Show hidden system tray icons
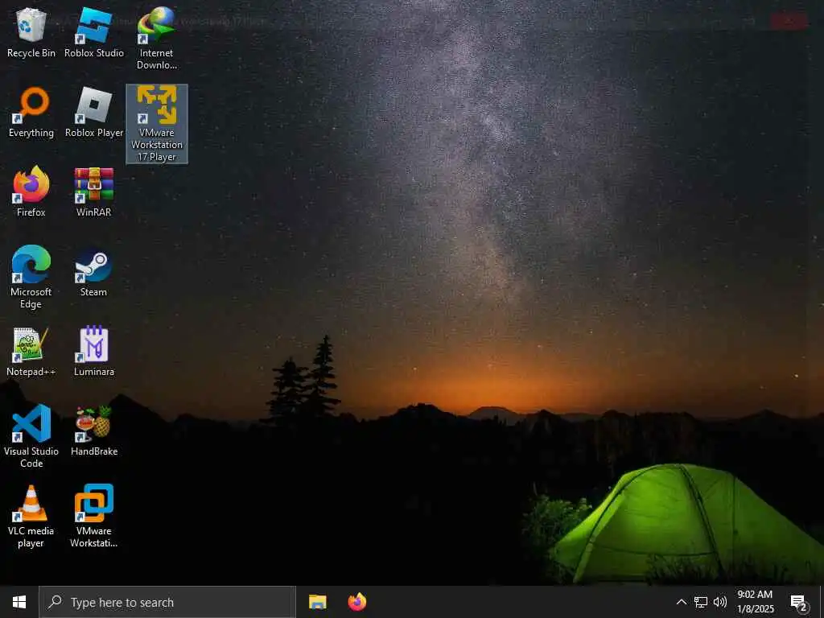The height and width of the screenshot is (618, 824). click(x=681, y=602)
